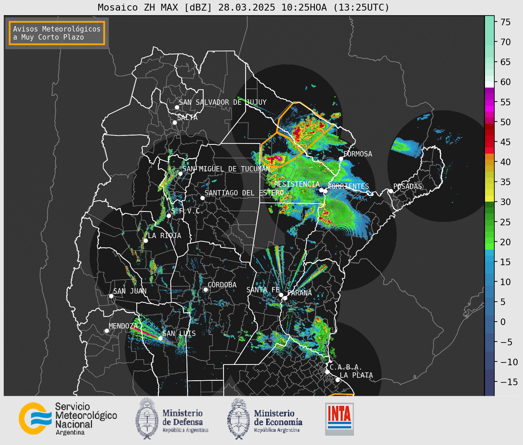Click the LA RIOJA city label
Viewport: 523px width, 445px height.
[x=164, y=236]
